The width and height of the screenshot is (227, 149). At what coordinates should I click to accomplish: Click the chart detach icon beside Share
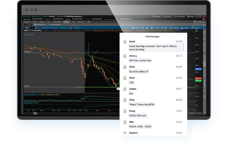click(142, 28)
